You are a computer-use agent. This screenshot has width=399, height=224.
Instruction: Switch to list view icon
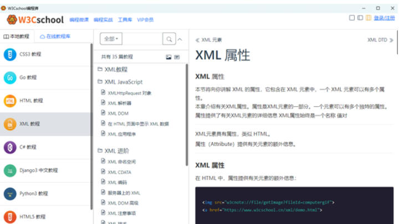point(177,57)
